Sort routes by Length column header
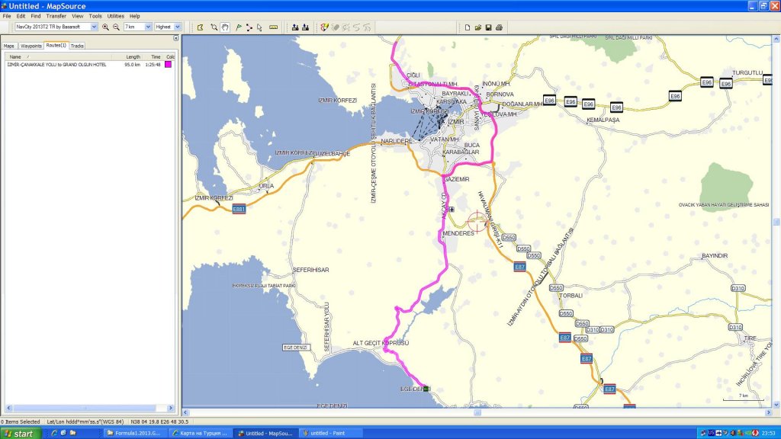Screen dimensions: 781x439 127,56
